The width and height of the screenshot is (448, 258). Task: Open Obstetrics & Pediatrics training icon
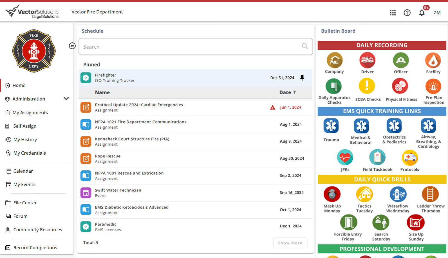394,125
